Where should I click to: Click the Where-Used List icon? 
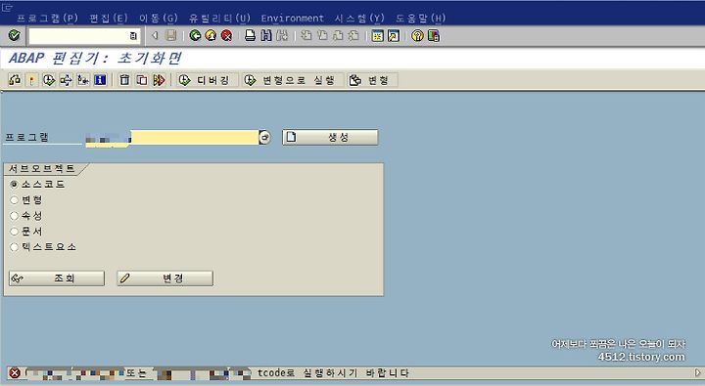(66, 80)
